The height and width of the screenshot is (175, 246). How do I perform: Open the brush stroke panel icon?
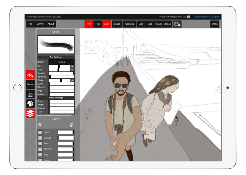(30, 75)
